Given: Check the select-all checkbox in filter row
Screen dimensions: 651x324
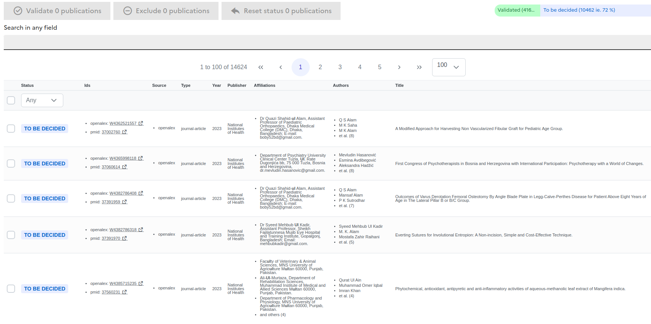Looking at the screenshot, I should [11, 100].
